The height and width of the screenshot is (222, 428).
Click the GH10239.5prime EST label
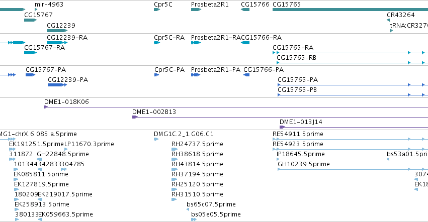304,164
